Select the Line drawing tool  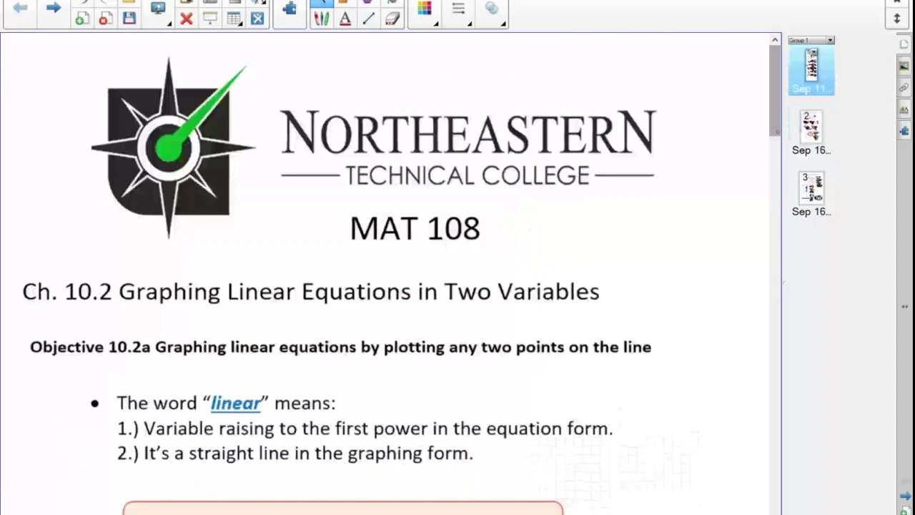(369, 19)
